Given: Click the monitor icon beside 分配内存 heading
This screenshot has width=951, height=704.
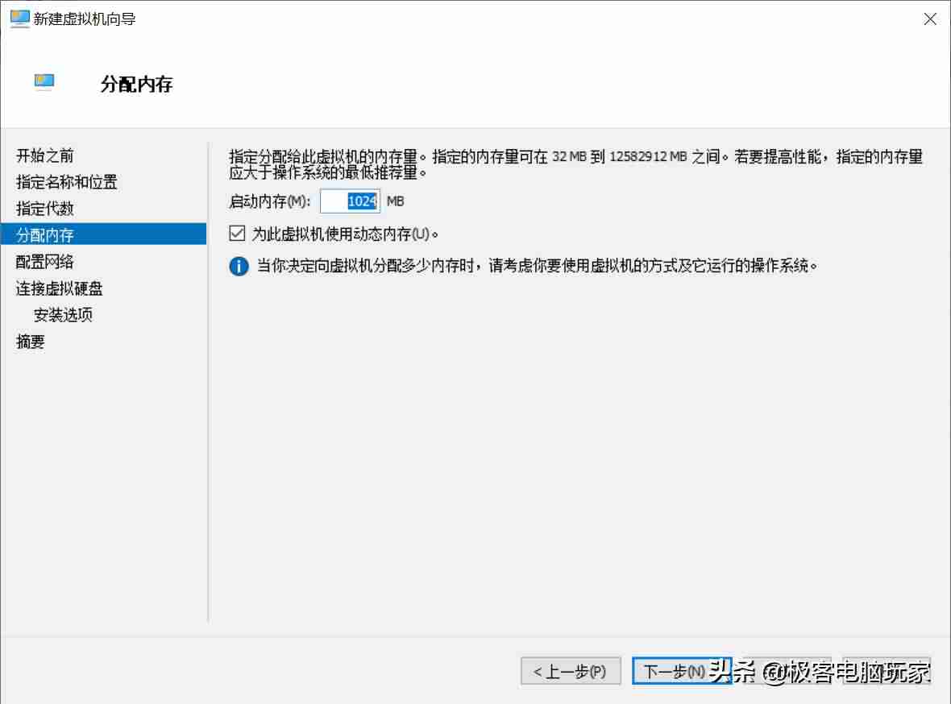Looking at the screenshot, I should (44, 82).
